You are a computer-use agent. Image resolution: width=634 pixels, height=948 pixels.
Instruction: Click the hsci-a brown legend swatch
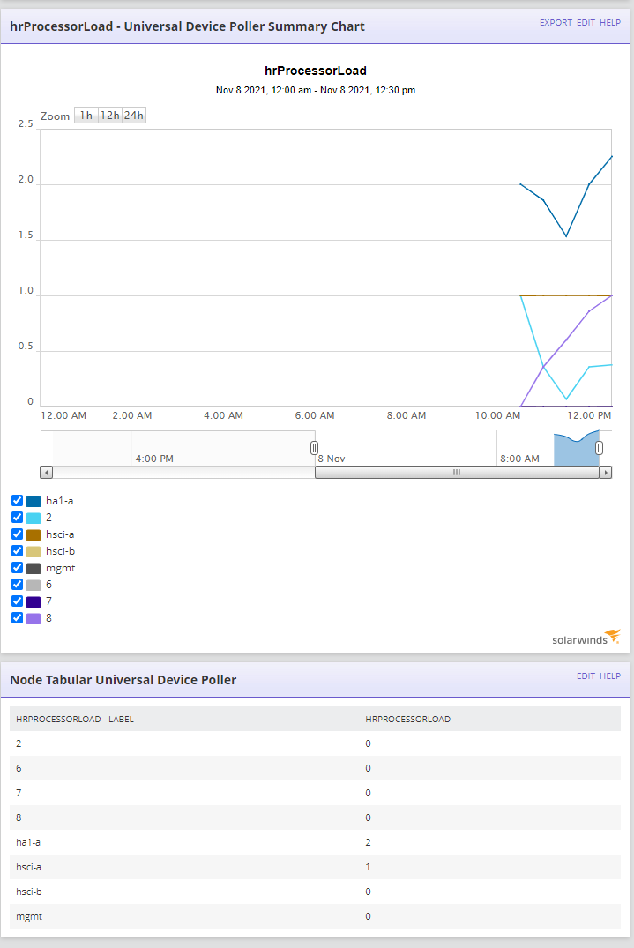(34, 534)
